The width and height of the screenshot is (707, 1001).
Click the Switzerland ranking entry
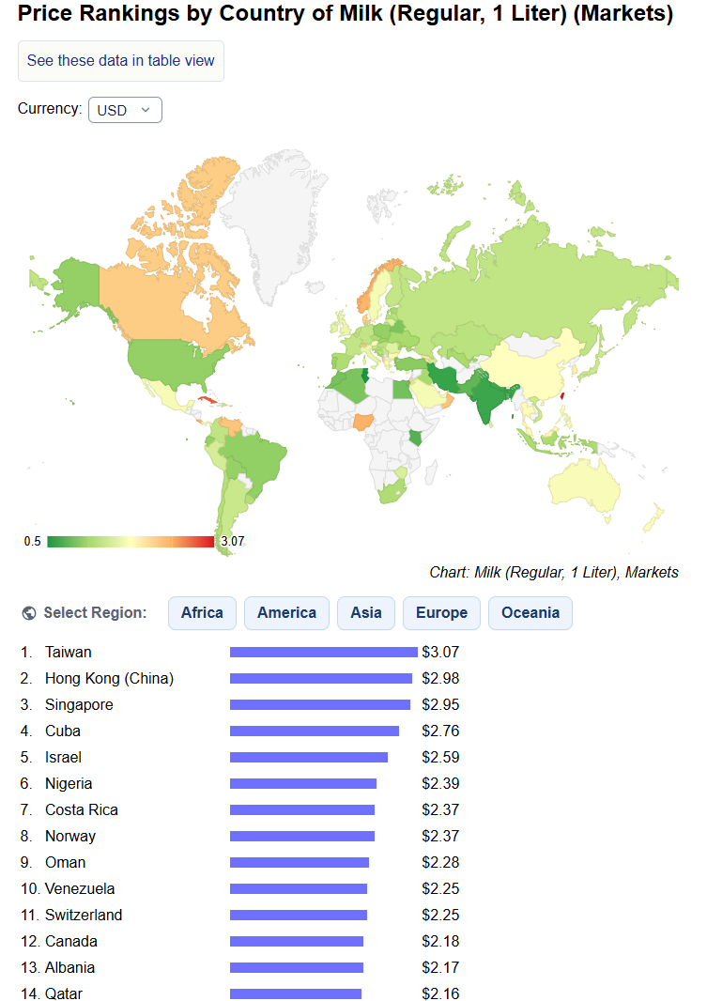pos(84,915)
